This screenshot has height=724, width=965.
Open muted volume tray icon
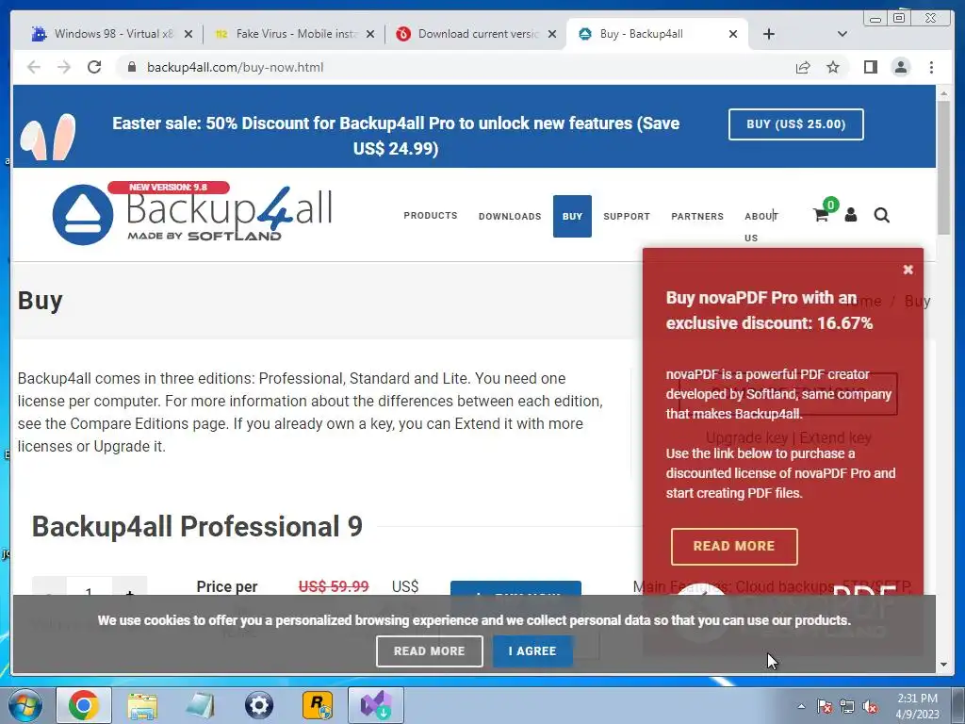pyautogui.click(x=870, y=706)
